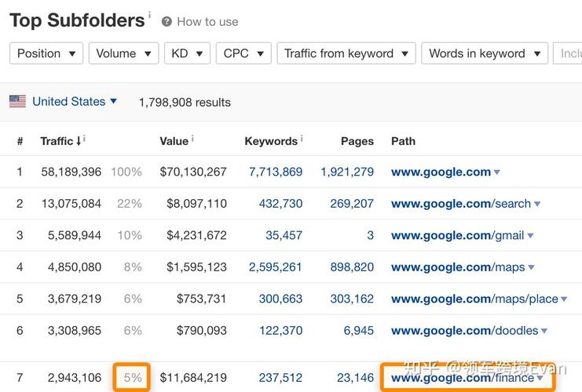Viewport: 582px width, 392px height.
Task: Click the United States flag icon
Action: (17, 101)
